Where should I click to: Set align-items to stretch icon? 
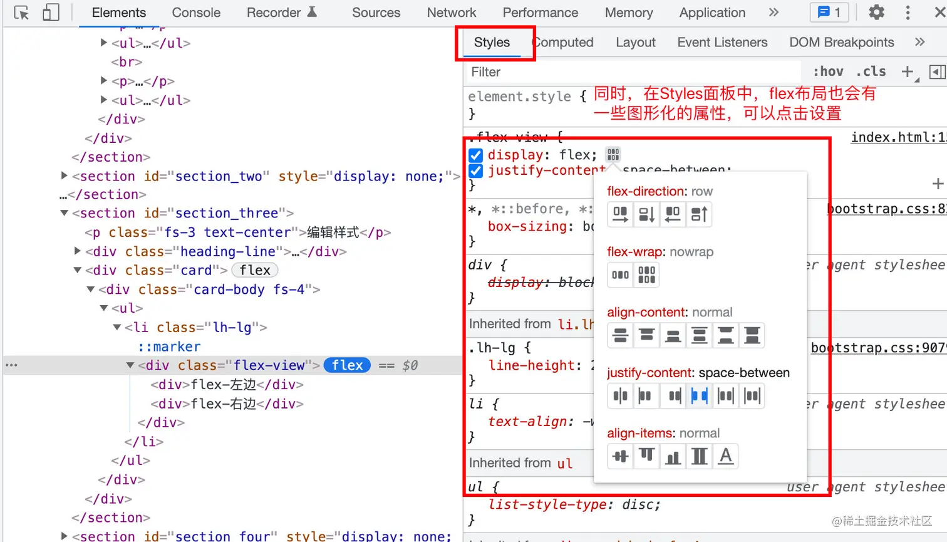(699, 456)
